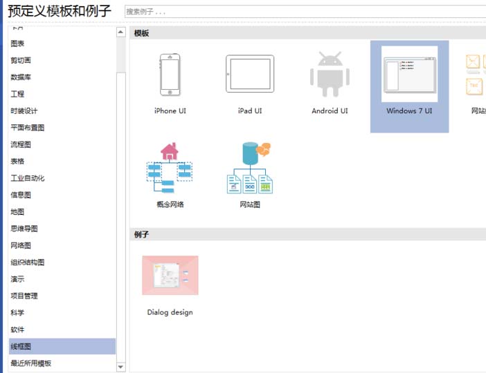Screen dimensions: 486x373
Task: Choose the Android UI robot icon
Action: [x=330, y=74]
